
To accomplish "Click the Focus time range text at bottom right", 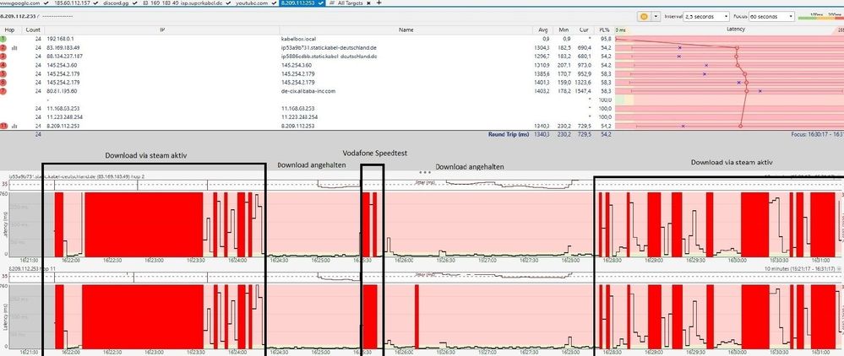I will [817, 134].
